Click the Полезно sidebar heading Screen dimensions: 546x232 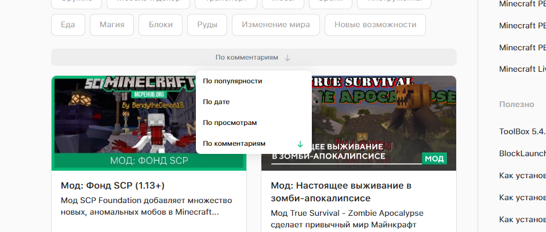point(516,104)
